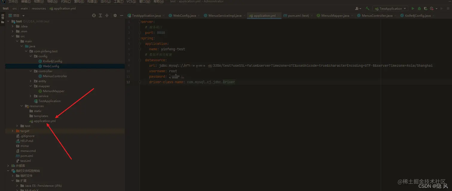This screenshot has width=452, height=191.
Task: Open the 帮助(H) menu
Action: pos(158,1)
